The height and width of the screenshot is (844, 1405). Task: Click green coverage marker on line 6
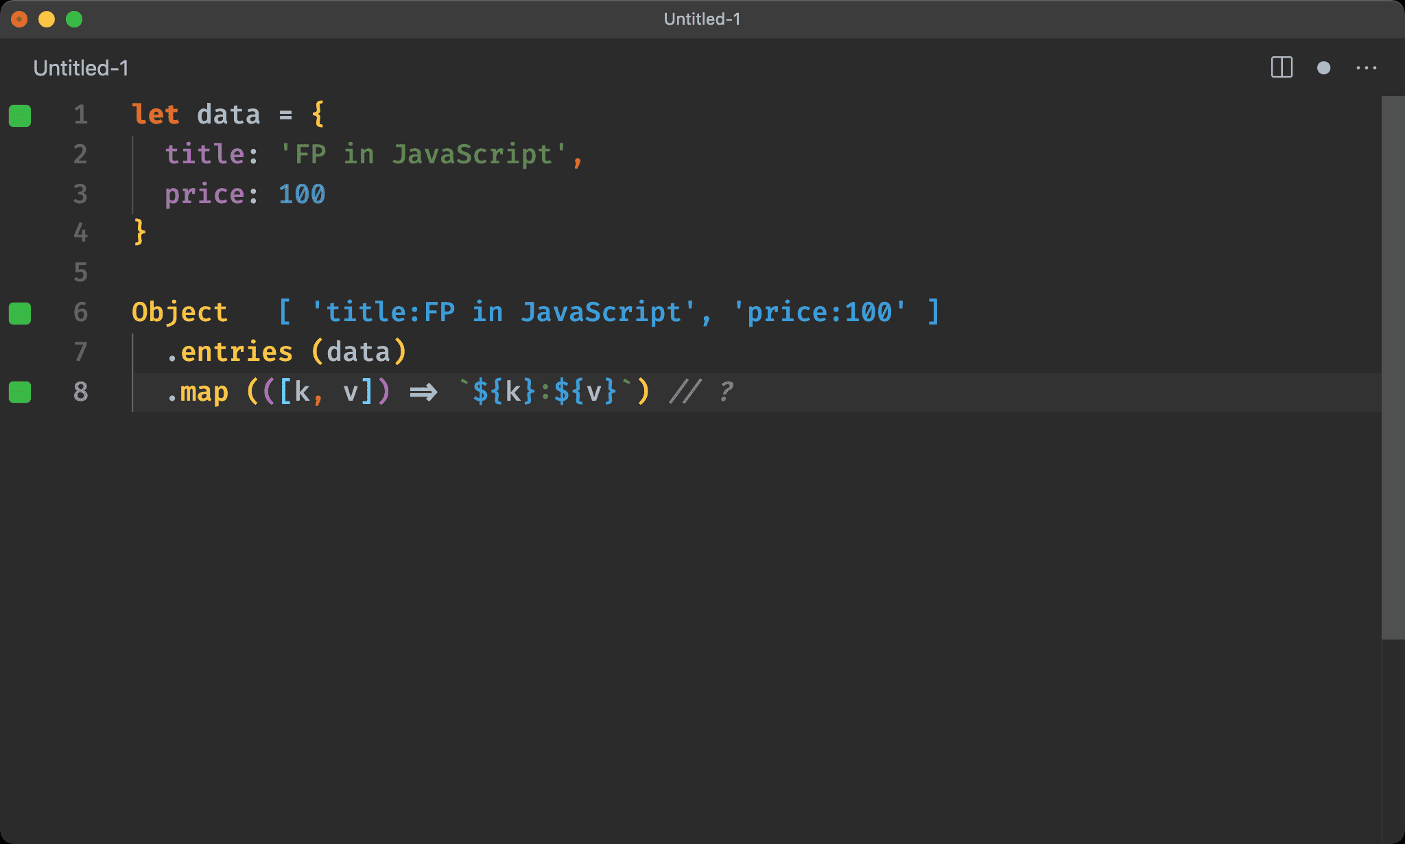point(20,313)
